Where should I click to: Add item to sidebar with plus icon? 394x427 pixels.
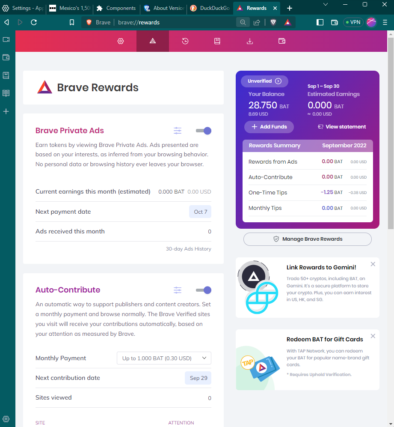point(6,111)
